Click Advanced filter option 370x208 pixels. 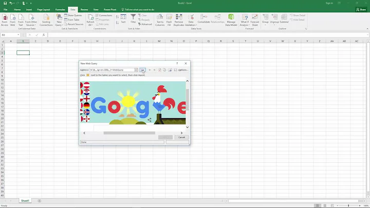click(x=145, y=24)
